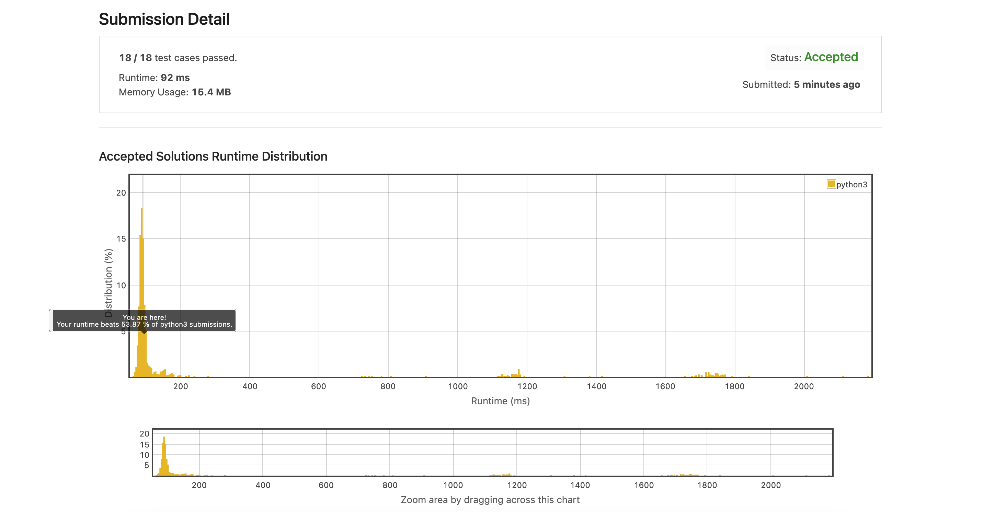Click the python3 legend label
995x512 pixels.
click(851, 185)
